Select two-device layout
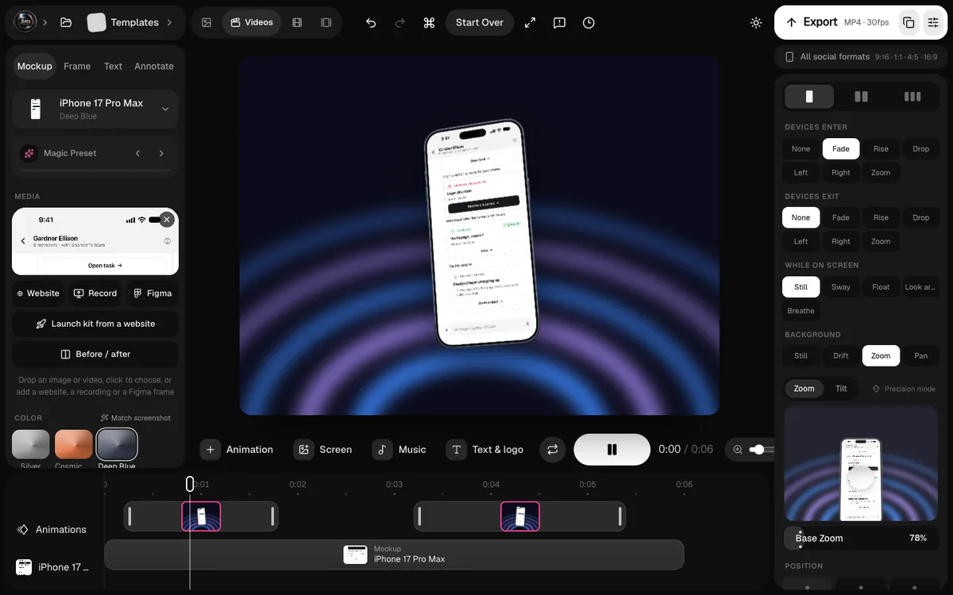The image size is (953, 595). coord(861,97)
